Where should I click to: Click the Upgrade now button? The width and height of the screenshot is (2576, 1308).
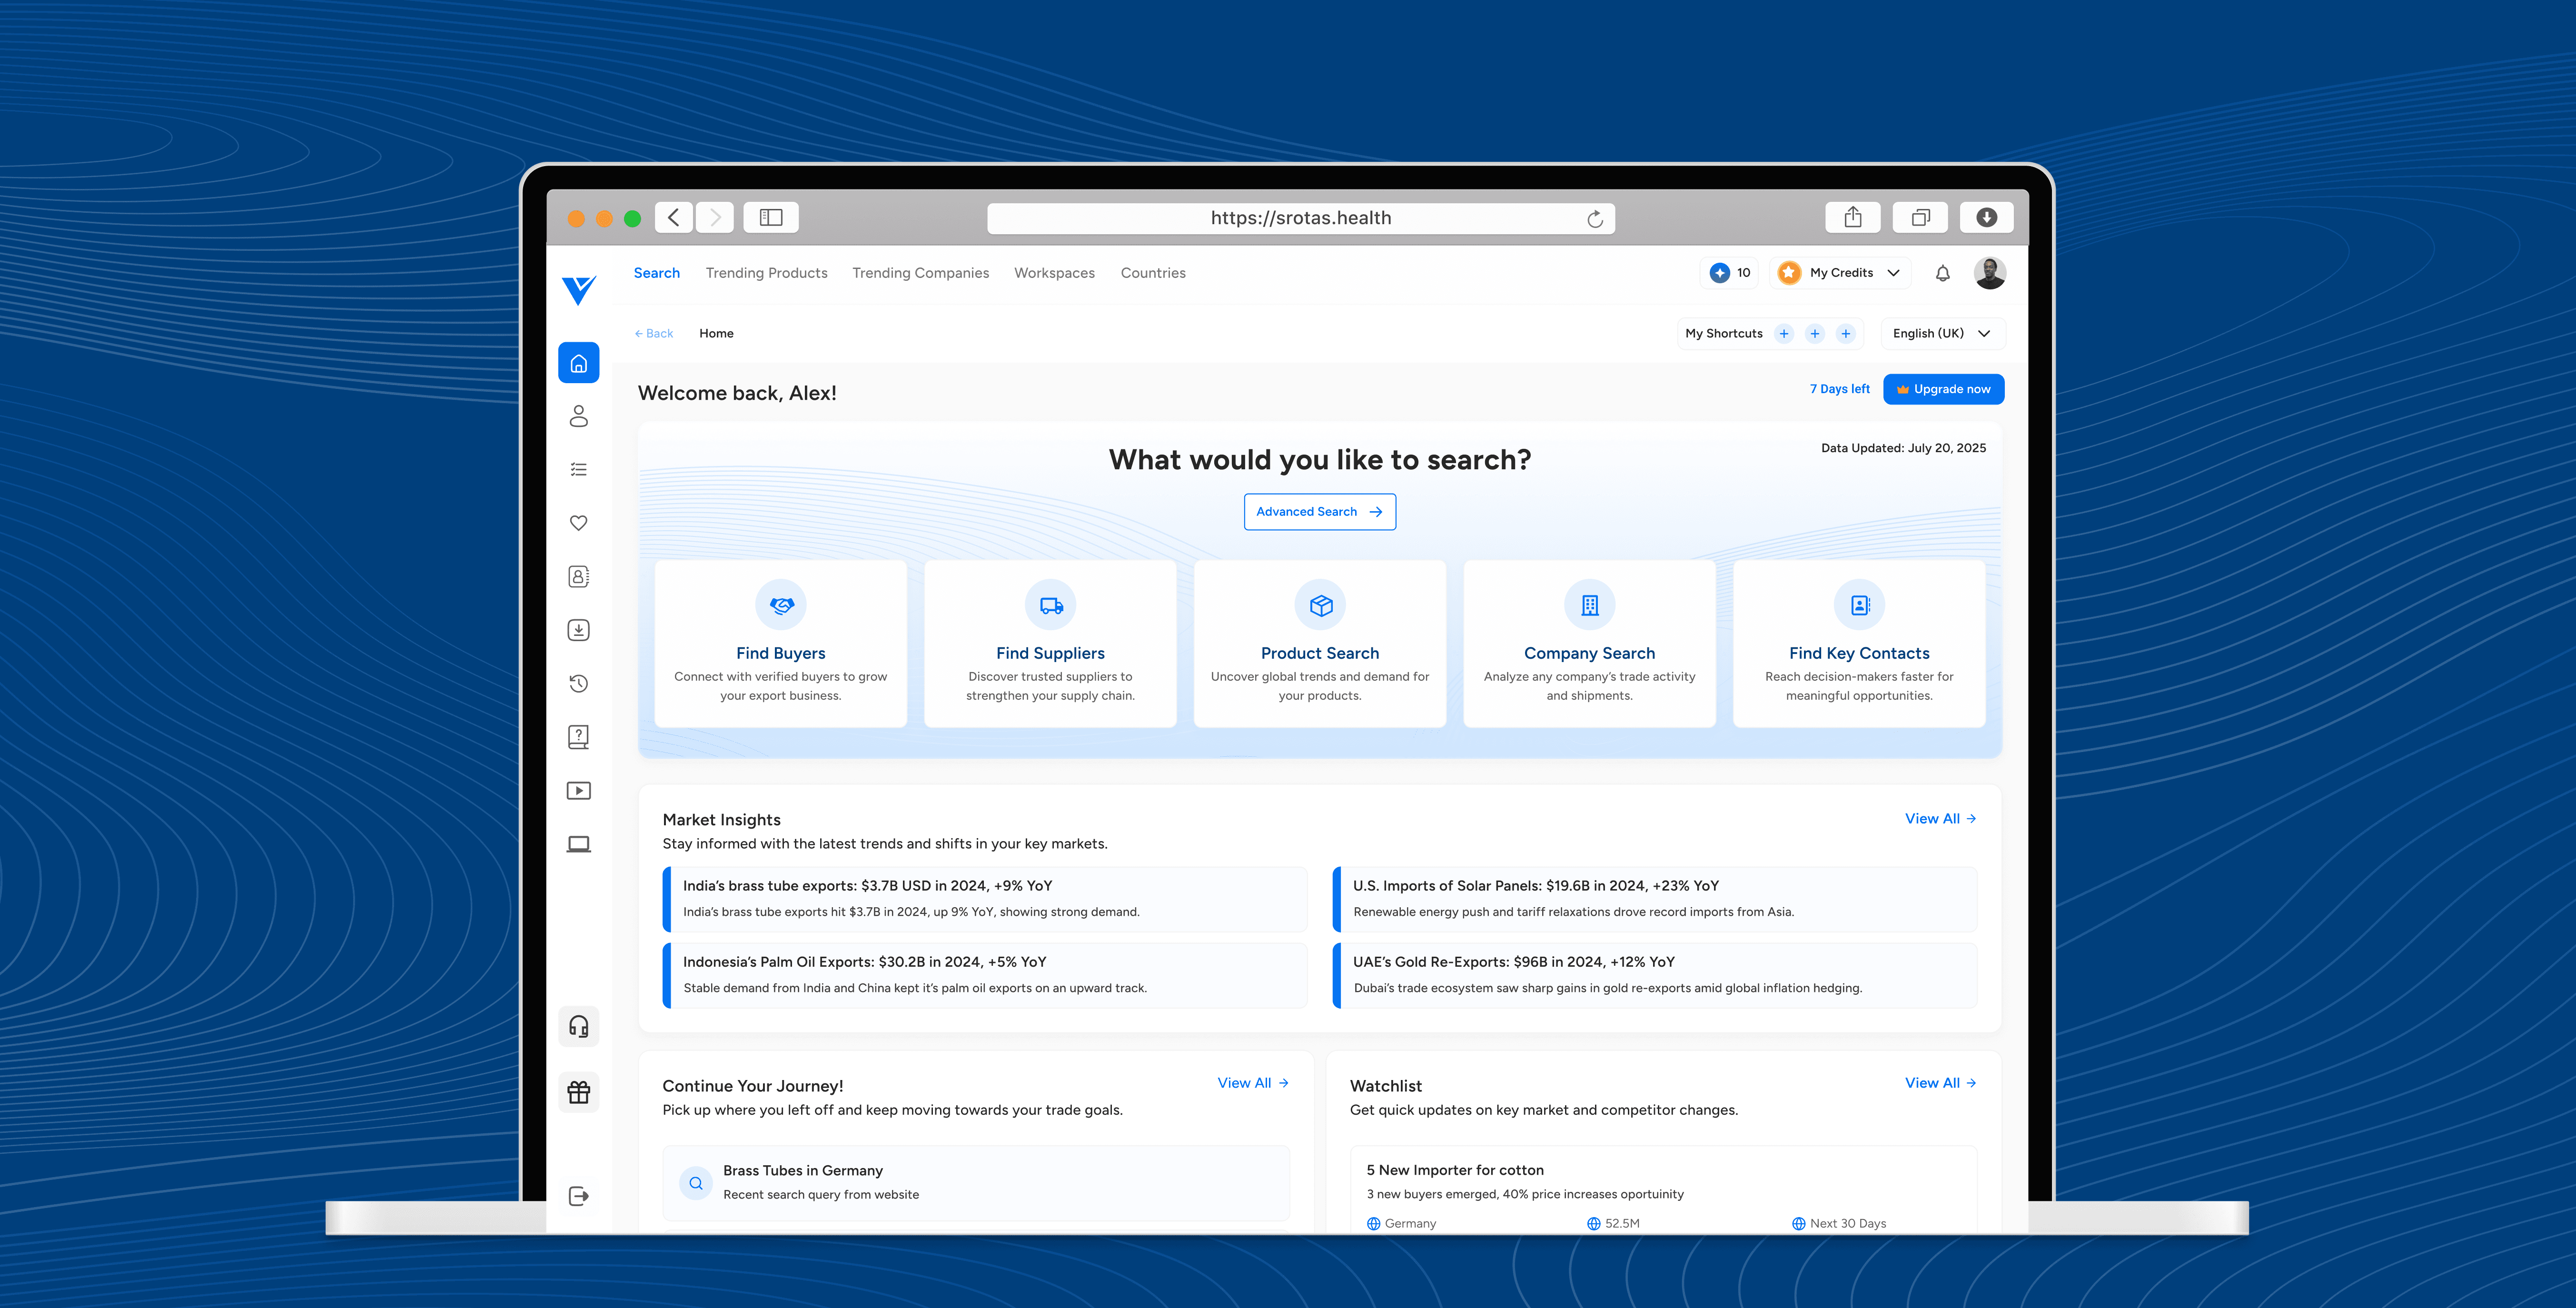pos(1943,389)
